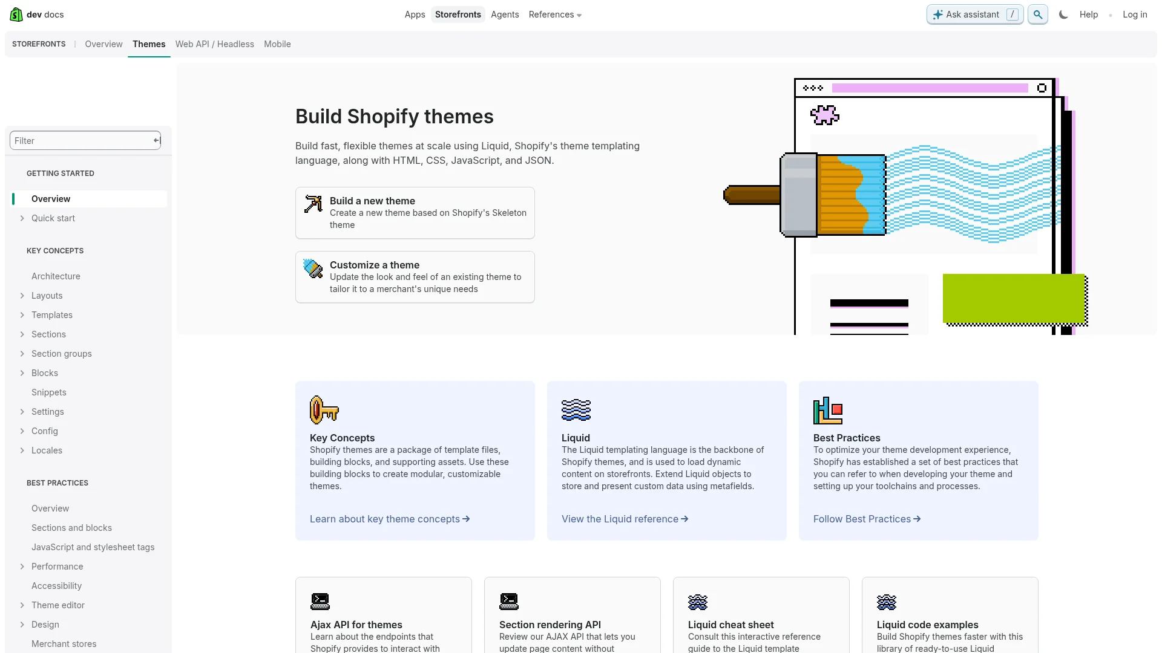Click Follow Best Practices link
Screen dimensions: 1162x653
(867, 519)
